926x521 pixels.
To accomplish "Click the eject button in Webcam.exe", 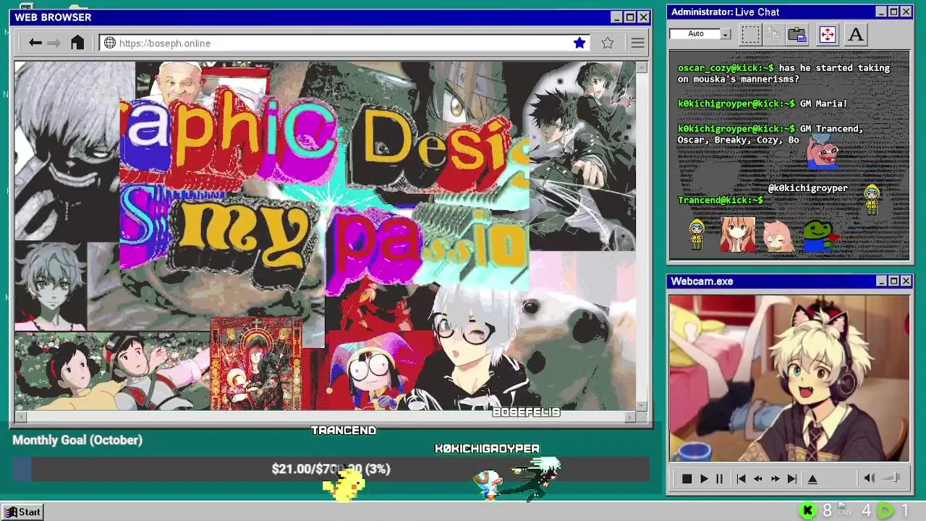I will pos(812,478).
